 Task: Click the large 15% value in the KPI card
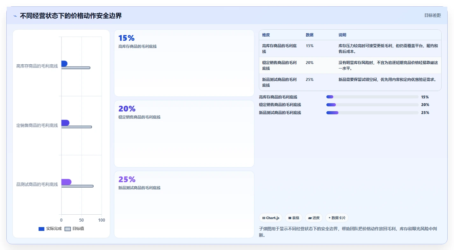(126, 38)
